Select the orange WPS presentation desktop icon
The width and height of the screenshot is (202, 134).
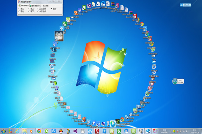[x=75, y=13]
